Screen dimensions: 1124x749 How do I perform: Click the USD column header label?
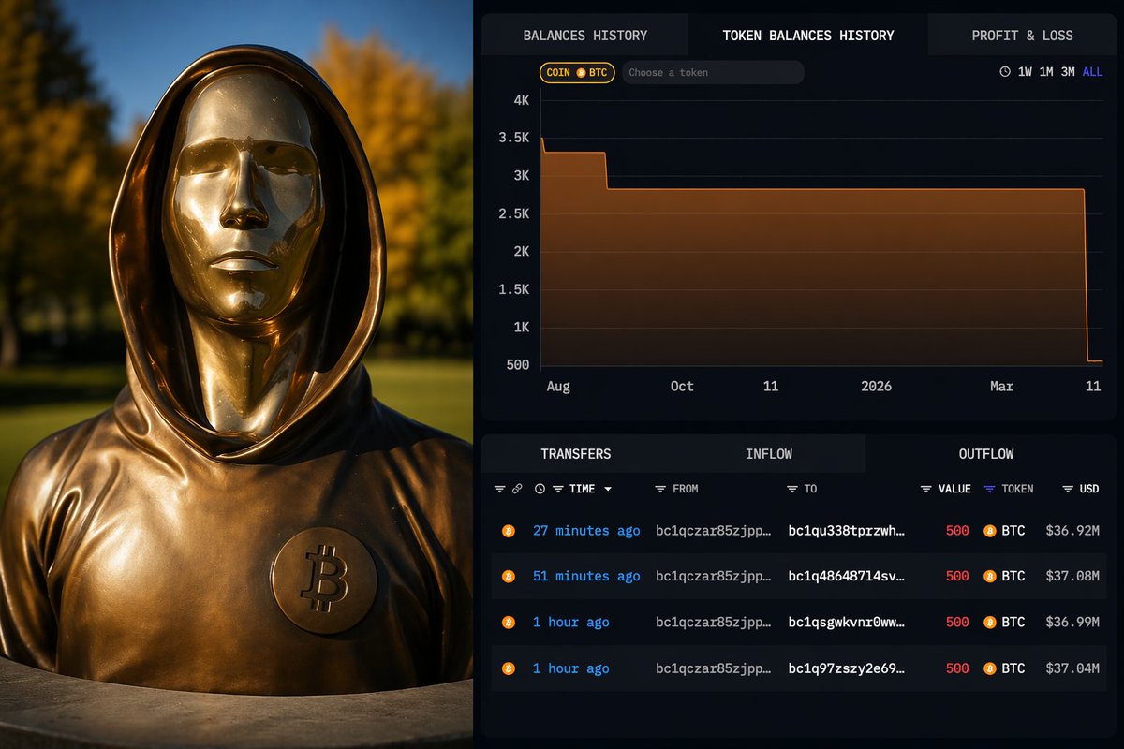[1089, 489]
